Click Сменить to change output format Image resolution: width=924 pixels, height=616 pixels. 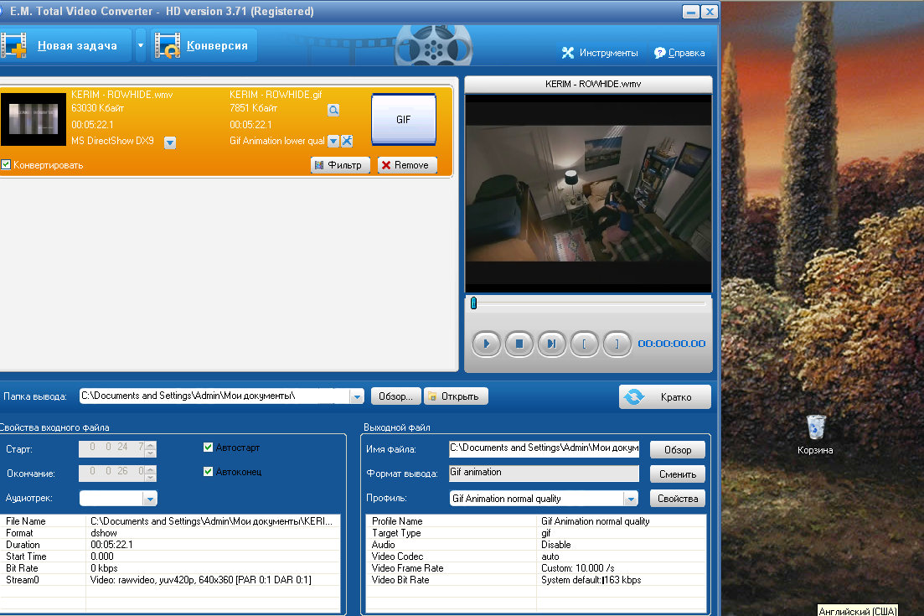678,474
